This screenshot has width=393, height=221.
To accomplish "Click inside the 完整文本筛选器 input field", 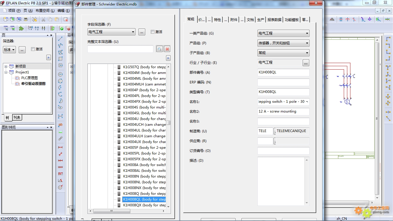I will click(120, 49).
